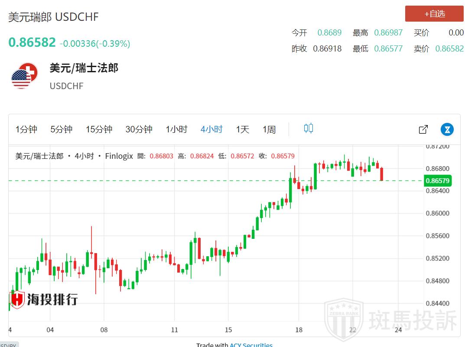Open the candlestick chart type selector
The image size is (465, 347).
coord(309,129)
